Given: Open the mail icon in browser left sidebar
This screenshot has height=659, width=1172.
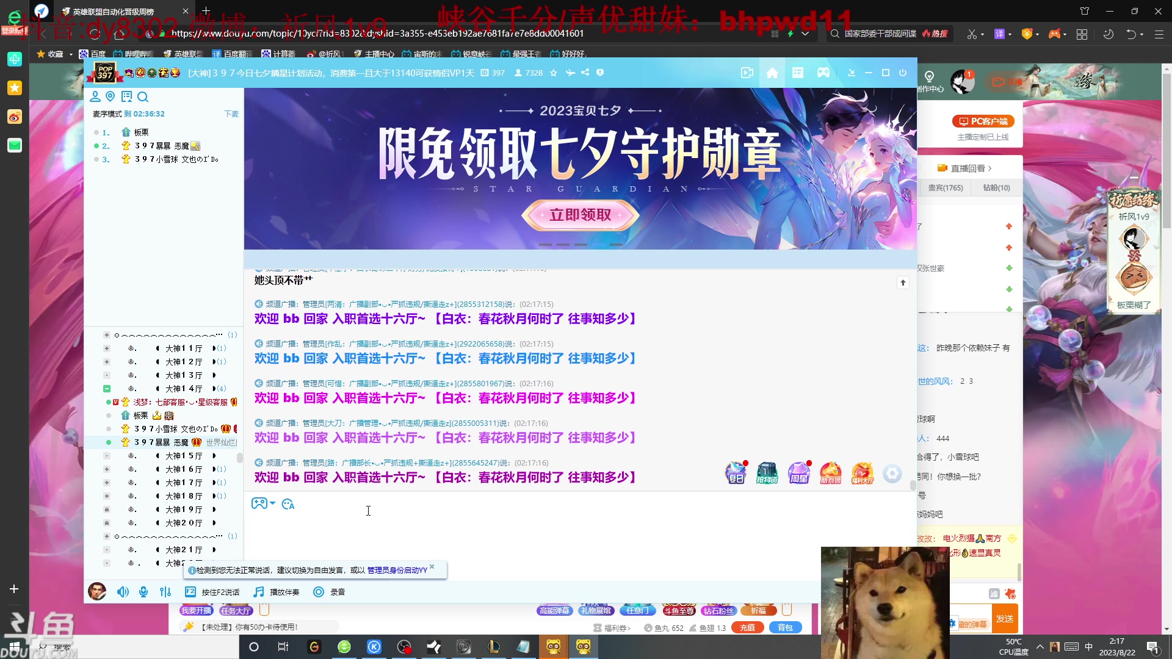Looking at the screenshot, I should coord(15,145).
